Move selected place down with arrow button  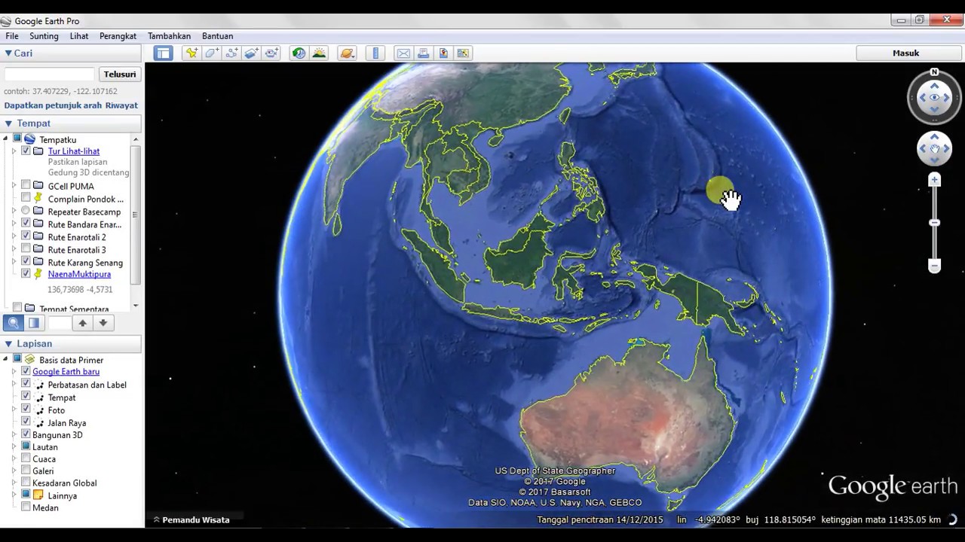click(103, 323)
